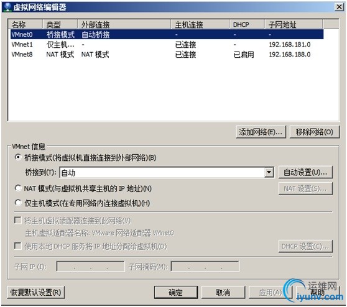Viewport: 347px width, 307px height.
Task: Click 自动设置(U)... button
Action: 305,172
